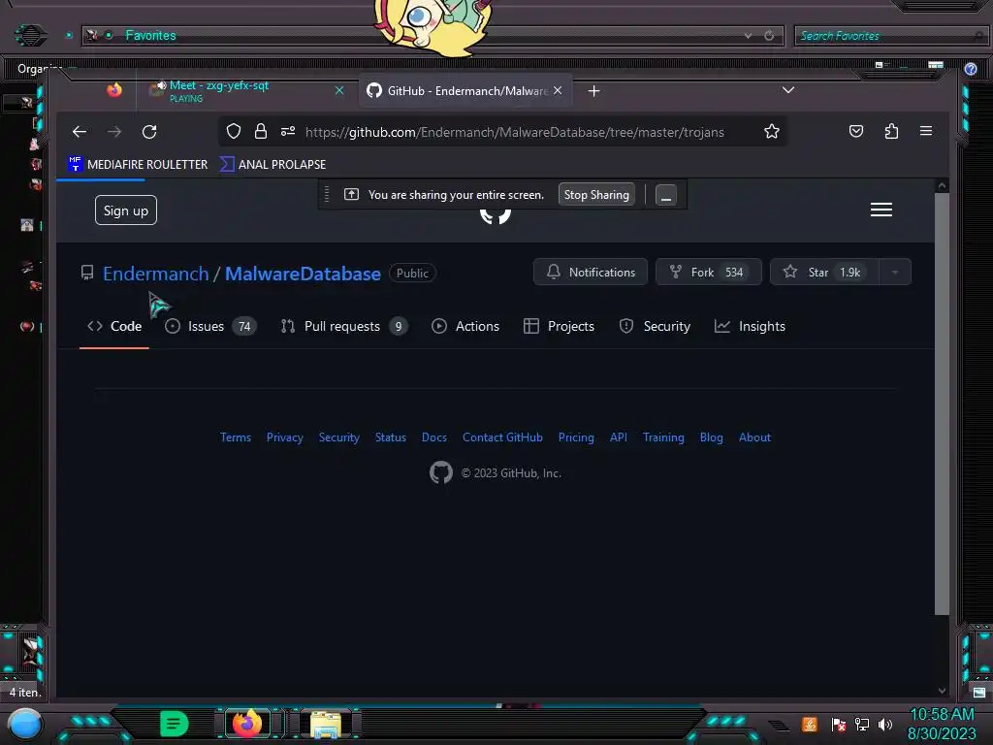
Task: Fork the MalwareDatabase repository
Action: tap(708, 272)
